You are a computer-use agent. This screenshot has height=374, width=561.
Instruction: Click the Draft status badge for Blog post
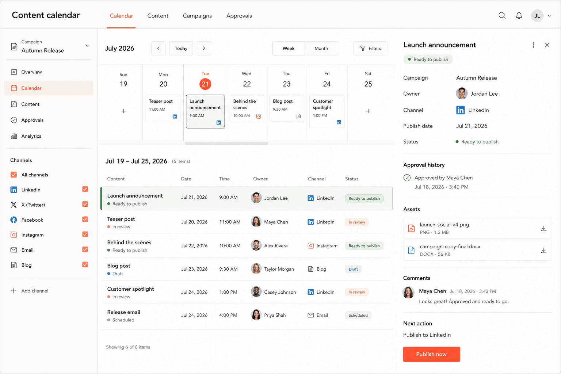[x=353, y=269]
